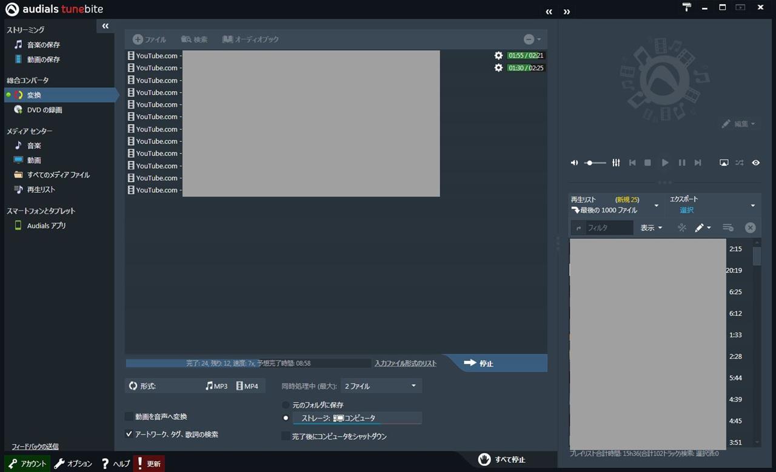
Task: Click the オーディオブック toolbar button
Action: pyautogui.click(x=250, y=39)
